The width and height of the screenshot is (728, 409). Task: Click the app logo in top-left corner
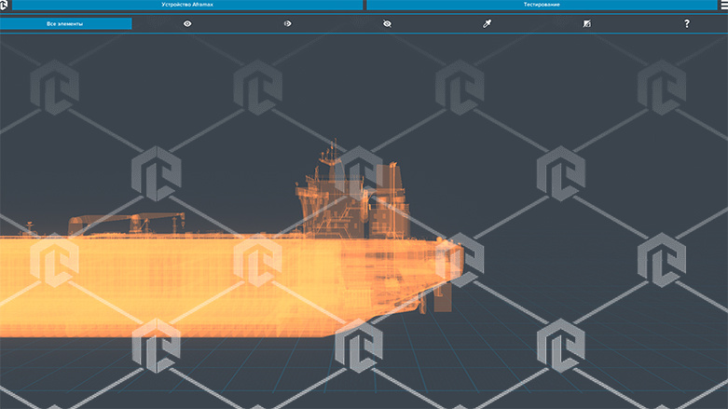[4, 5]
